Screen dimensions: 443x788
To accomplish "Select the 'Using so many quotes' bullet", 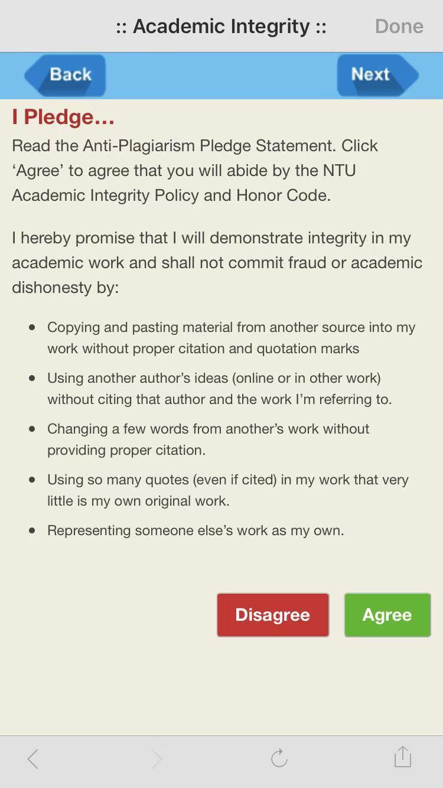I will pyautogui.click(x=227, y=490).
